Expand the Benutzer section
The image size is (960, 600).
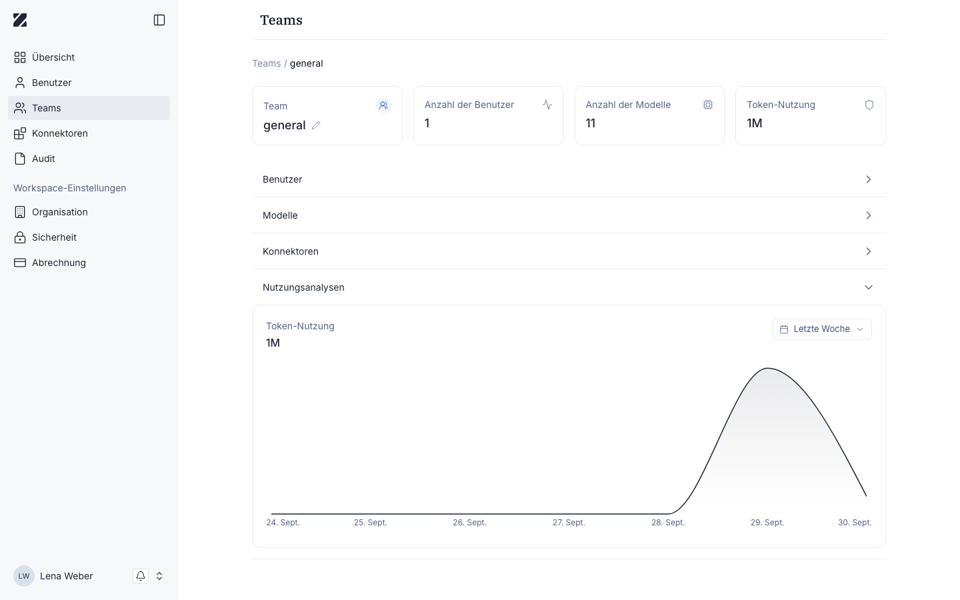coord(569,179)
